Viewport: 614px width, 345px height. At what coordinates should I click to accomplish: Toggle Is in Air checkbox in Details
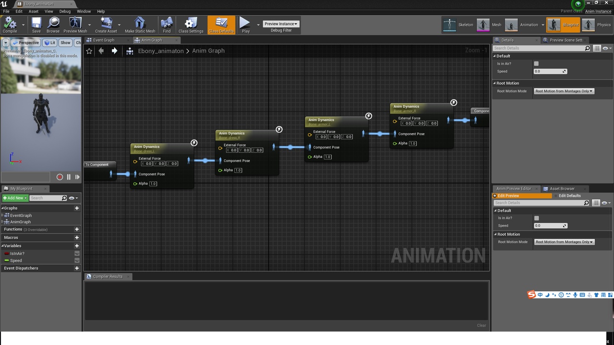tap(536, 64)
